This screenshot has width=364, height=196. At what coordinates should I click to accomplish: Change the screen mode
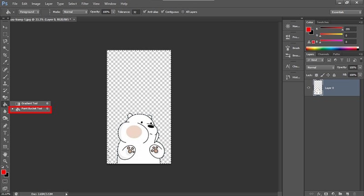pos(5,188)
